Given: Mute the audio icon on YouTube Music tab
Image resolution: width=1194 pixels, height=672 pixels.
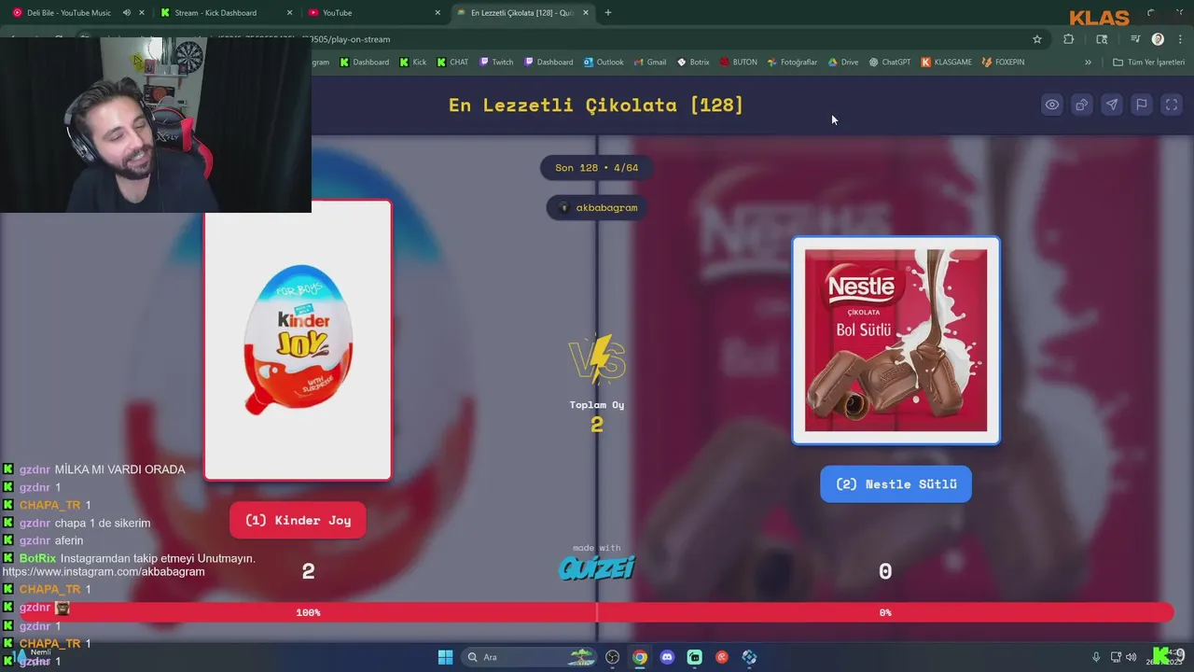Looking at the screenshot, I should 126,13.
